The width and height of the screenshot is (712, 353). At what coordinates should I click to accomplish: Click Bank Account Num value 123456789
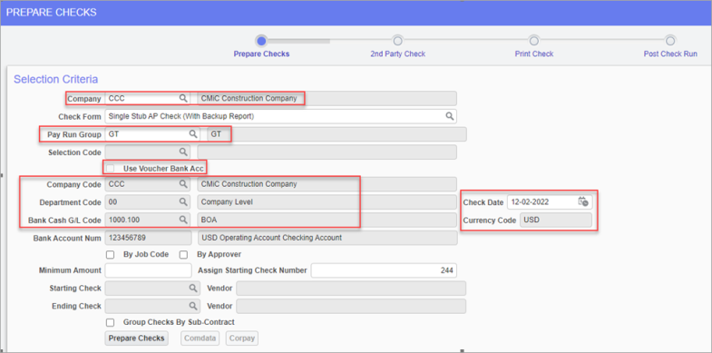[149, 238]
